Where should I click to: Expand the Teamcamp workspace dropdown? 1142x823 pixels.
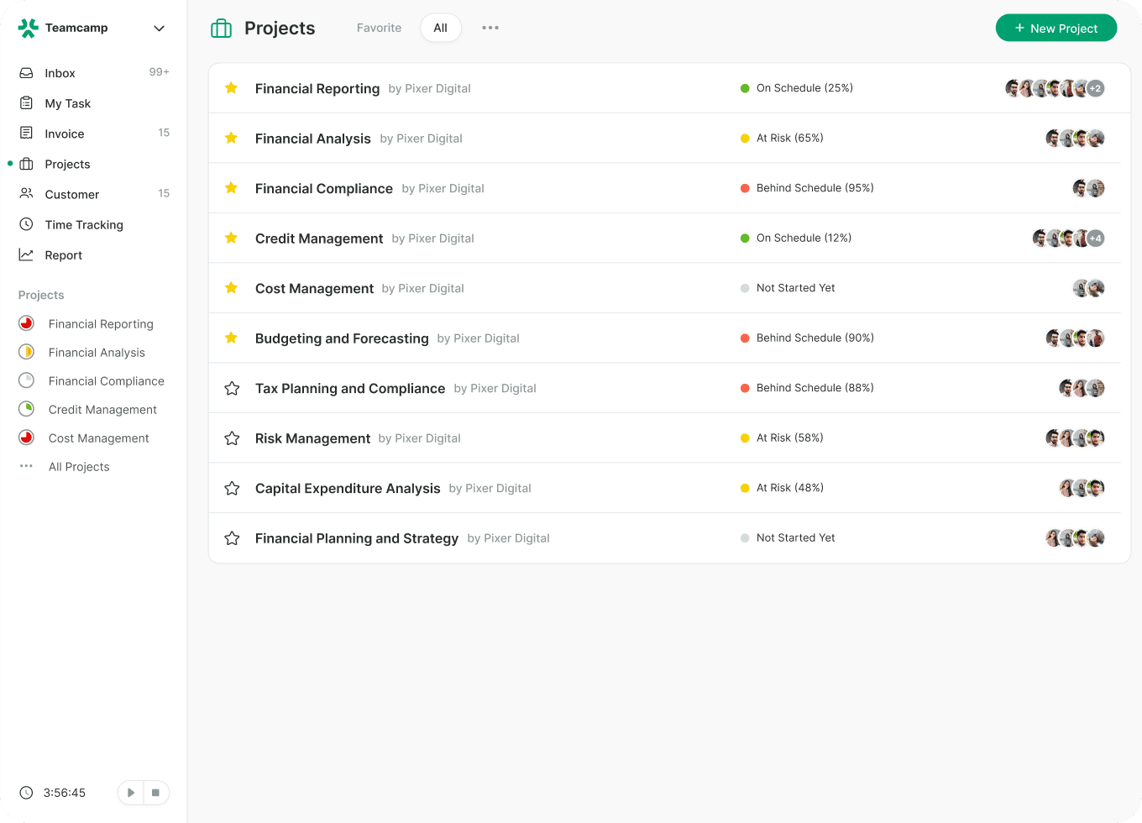(x=159, y=29)
